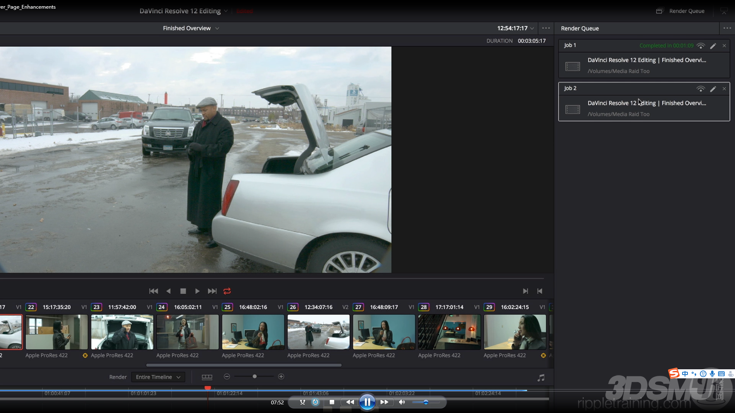Image resolution: width=735 pixels, height=413 pixels.
Task: Toggle shuffle in media player bar
Action: point(302,402)
